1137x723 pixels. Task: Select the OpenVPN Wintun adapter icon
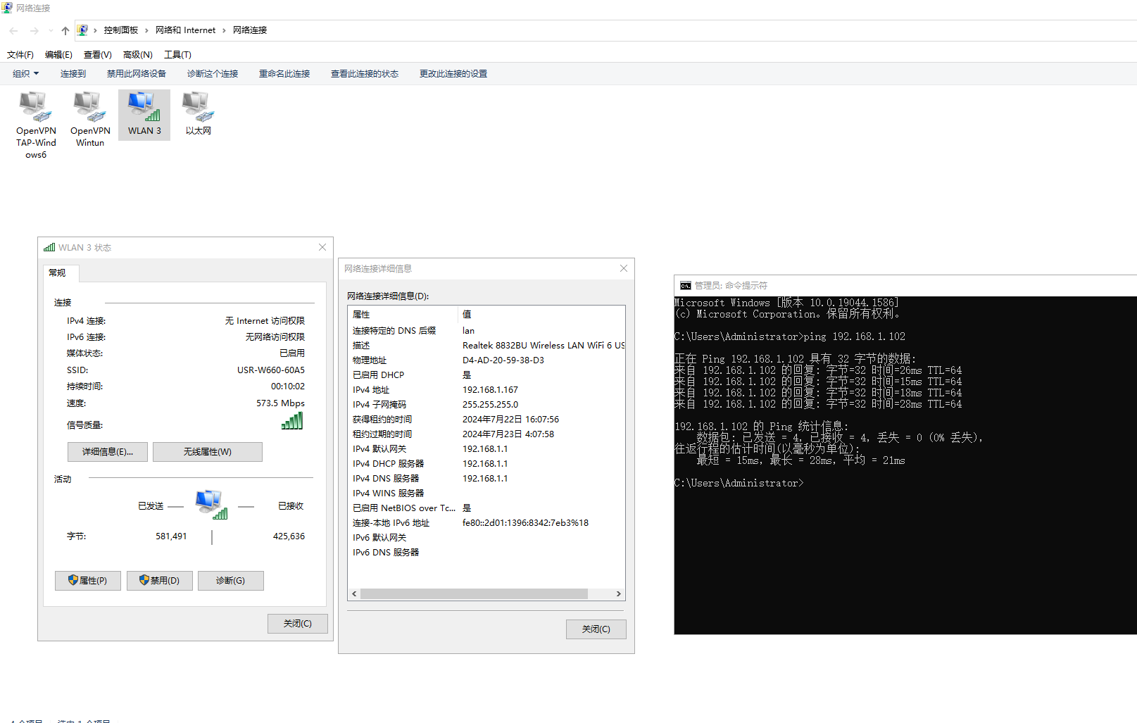click(x=90, y=108)
